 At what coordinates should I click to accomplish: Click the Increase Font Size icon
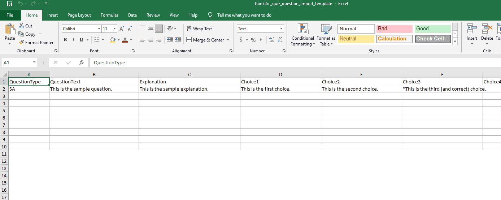coord(122,29)
